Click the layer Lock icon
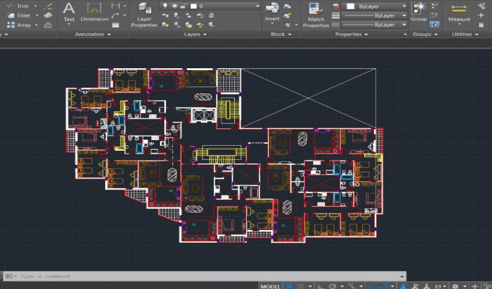 click(x=200, y=15)
